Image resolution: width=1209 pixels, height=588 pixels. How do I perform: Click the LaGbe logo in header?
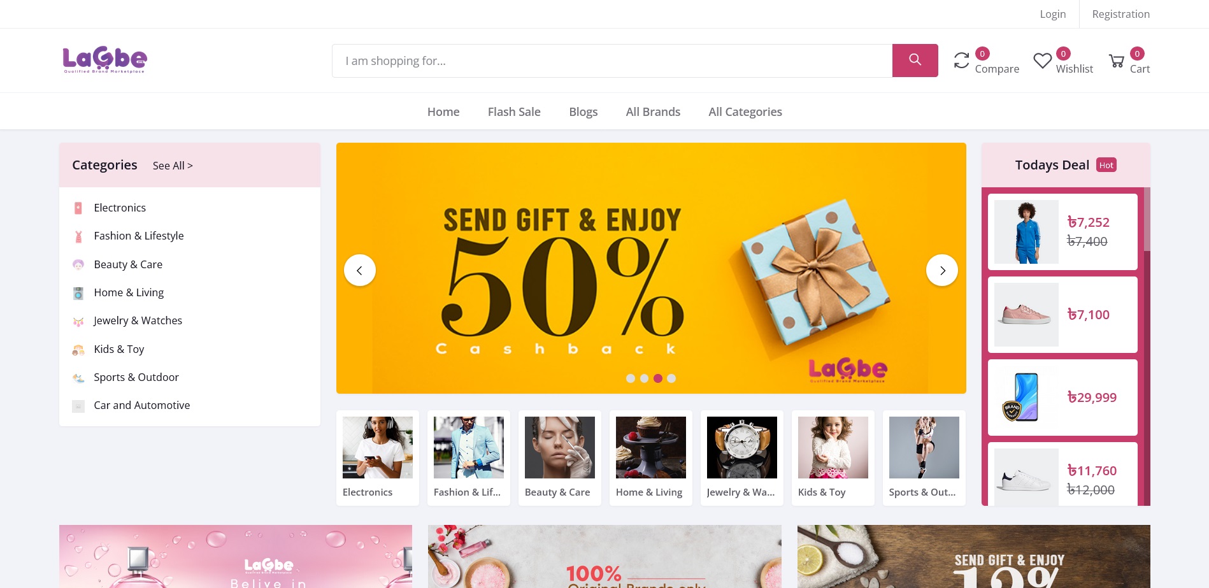click(x=105, y=60)
